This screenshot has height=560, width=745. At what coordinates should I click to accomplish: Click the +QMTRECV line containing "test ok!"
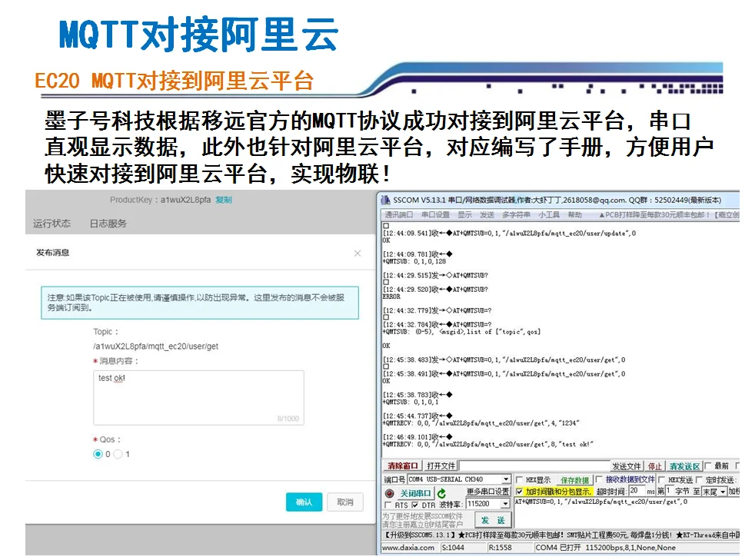click(488, 444)
